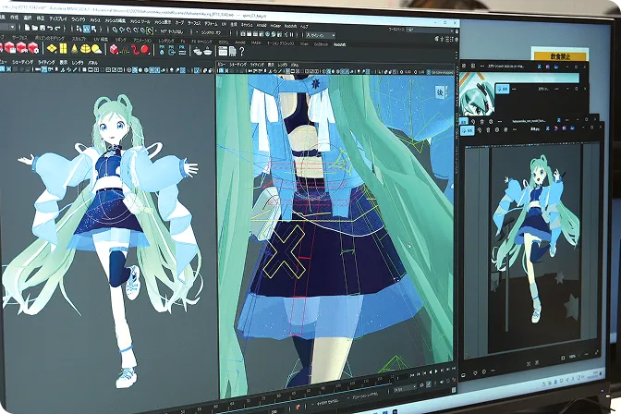Click the Open Scene folder icon
Screen dimensions: 621x414
[35, 28]
